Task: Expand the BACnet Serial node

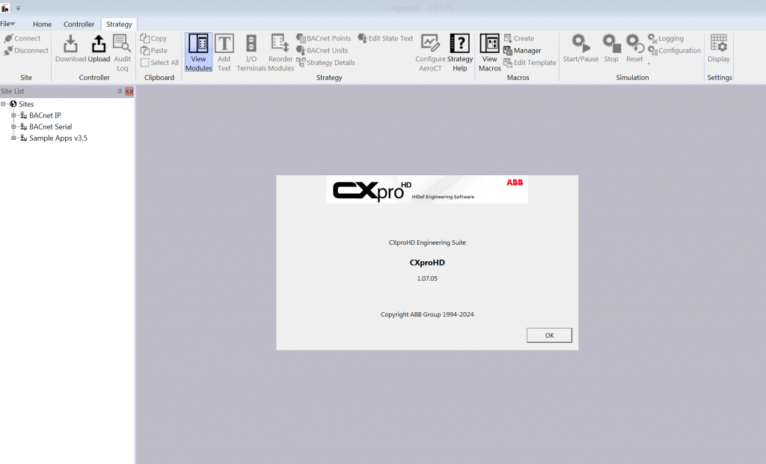Action: point(13,126)
